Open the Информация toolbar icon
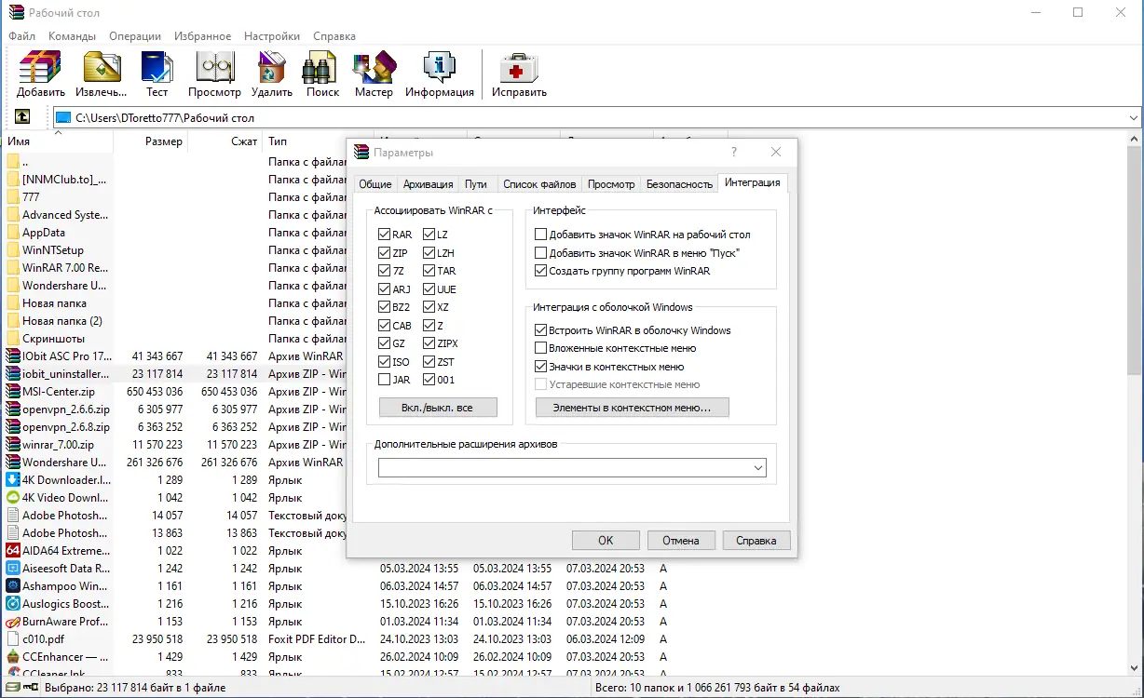The width and height of the screenshot is (1144, 698). coord(439,68)
